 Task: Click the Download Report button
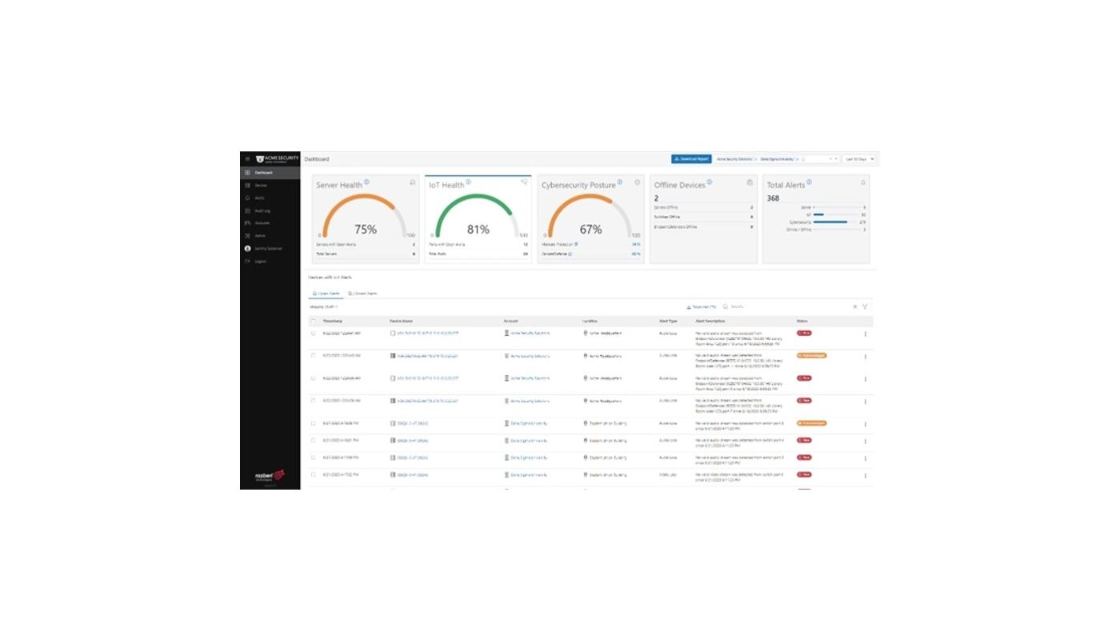[x=691, y=159]
